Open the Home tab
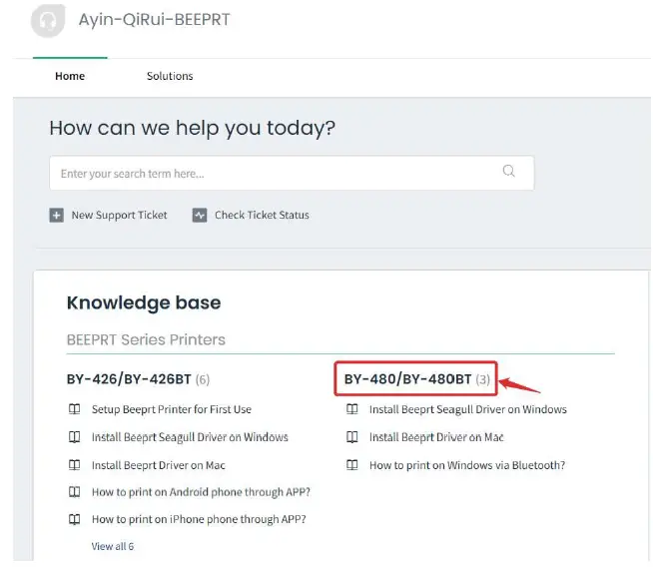Screen dimensions: 653x570 [x=70, y=76]
